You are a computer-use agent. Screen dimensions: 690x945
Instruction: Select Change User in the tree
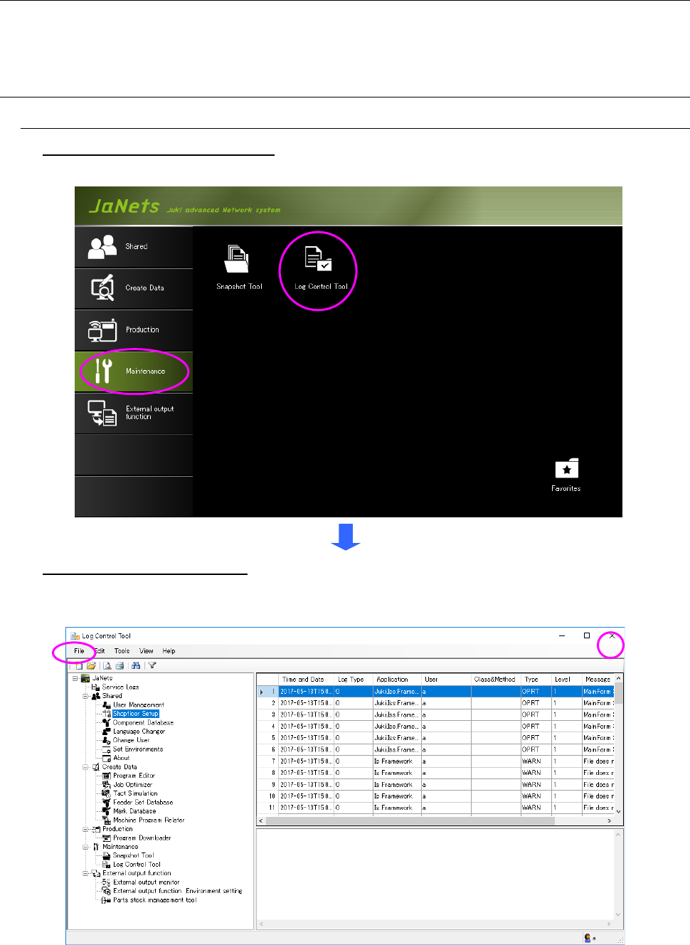131,740
